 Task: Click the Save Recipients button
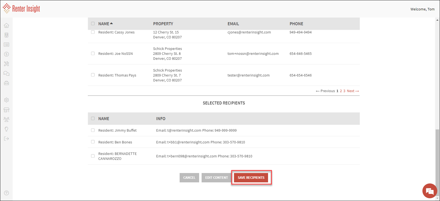(x=251, y=178)
